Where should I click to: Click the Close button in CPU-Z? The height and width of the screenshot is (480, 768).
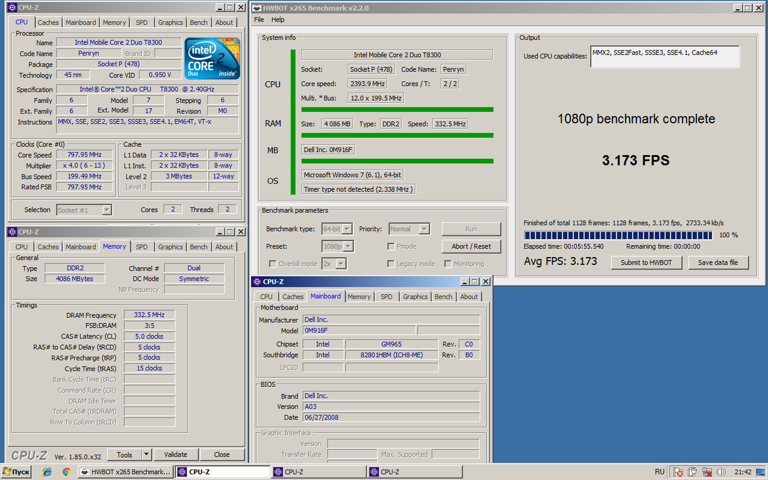click(x=222, y=454)
